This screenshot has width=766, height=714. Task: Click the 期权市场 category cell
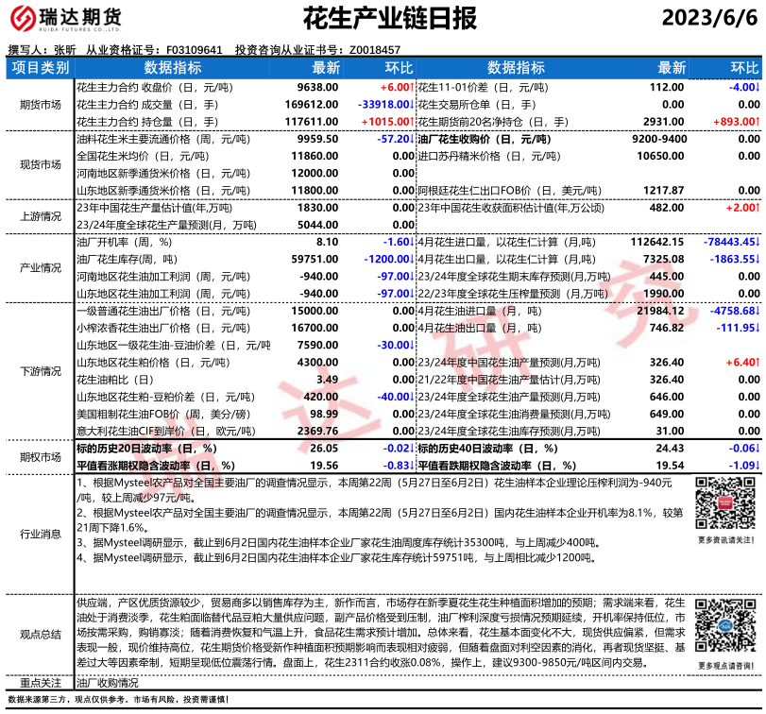coord(40,457)
